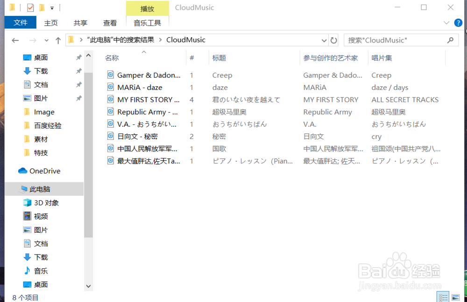
Task: Open the 百度经验 folder in sidebar
Action: pos(48,125)
